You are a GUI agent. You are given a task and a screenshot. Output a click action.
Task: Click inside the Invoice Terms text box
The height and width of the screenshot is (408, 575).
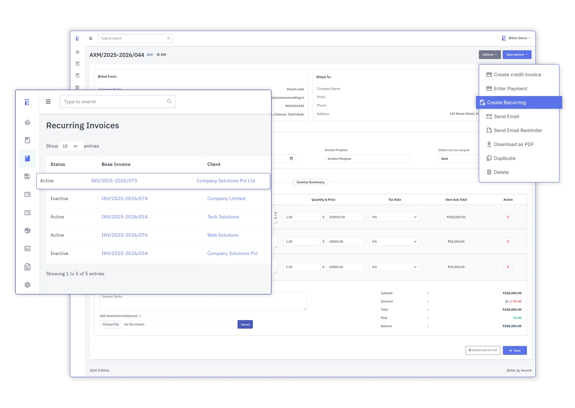pyautogui.click(x=203, y=301)
